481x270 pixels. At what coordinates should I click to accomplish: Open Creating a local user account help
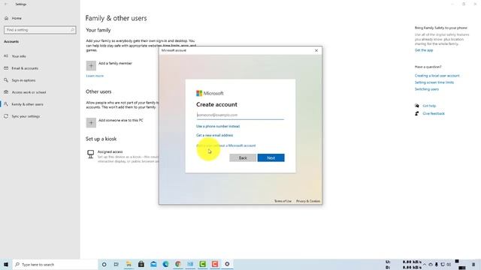pos(437,76)
